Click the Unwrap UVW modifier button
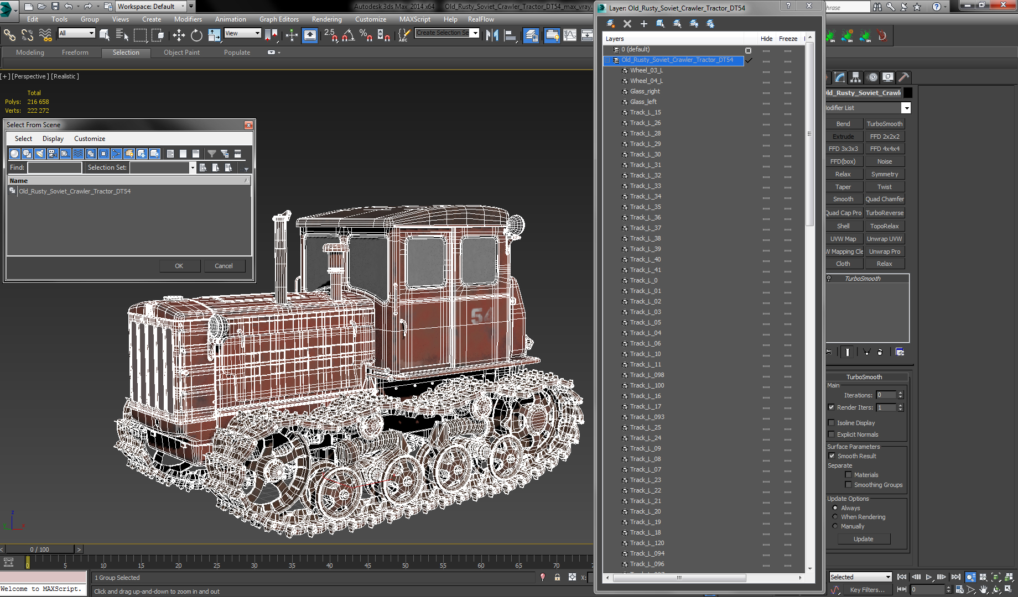 (884, 239)
